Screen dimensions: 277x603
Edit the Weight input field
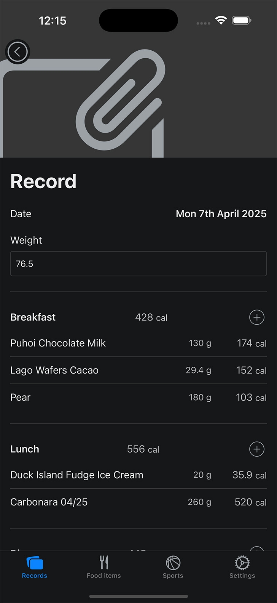point(138,264)
